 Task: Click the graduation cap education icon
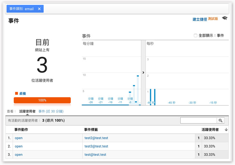point(224,18)
